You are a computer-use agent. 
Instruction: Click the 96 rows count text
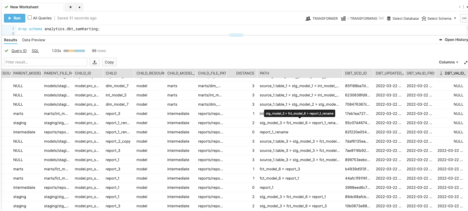(99, 51)
